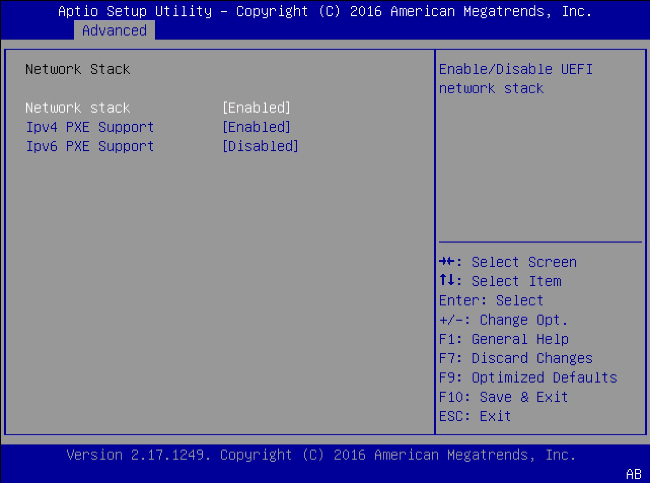Click the Select Screen arrows icon
Viewport: 650px width, 483px height.
448,261
